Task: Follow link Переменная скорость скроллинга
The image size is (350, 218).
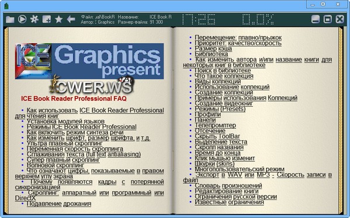Action: [x=75, y=149]
